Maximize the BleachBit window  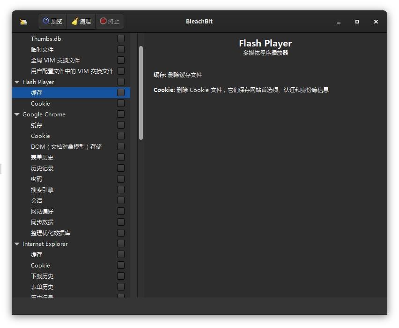(357, 22)
